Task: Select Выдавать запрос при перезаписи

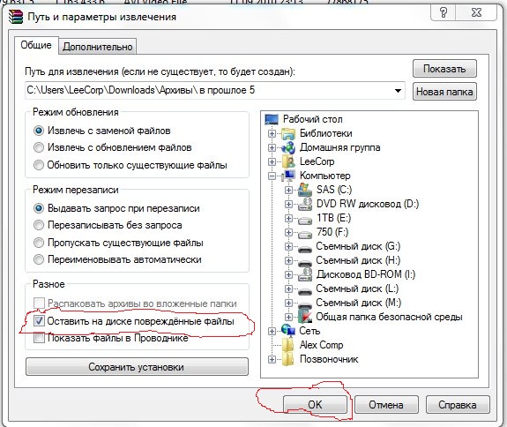Action: point(39,208)
